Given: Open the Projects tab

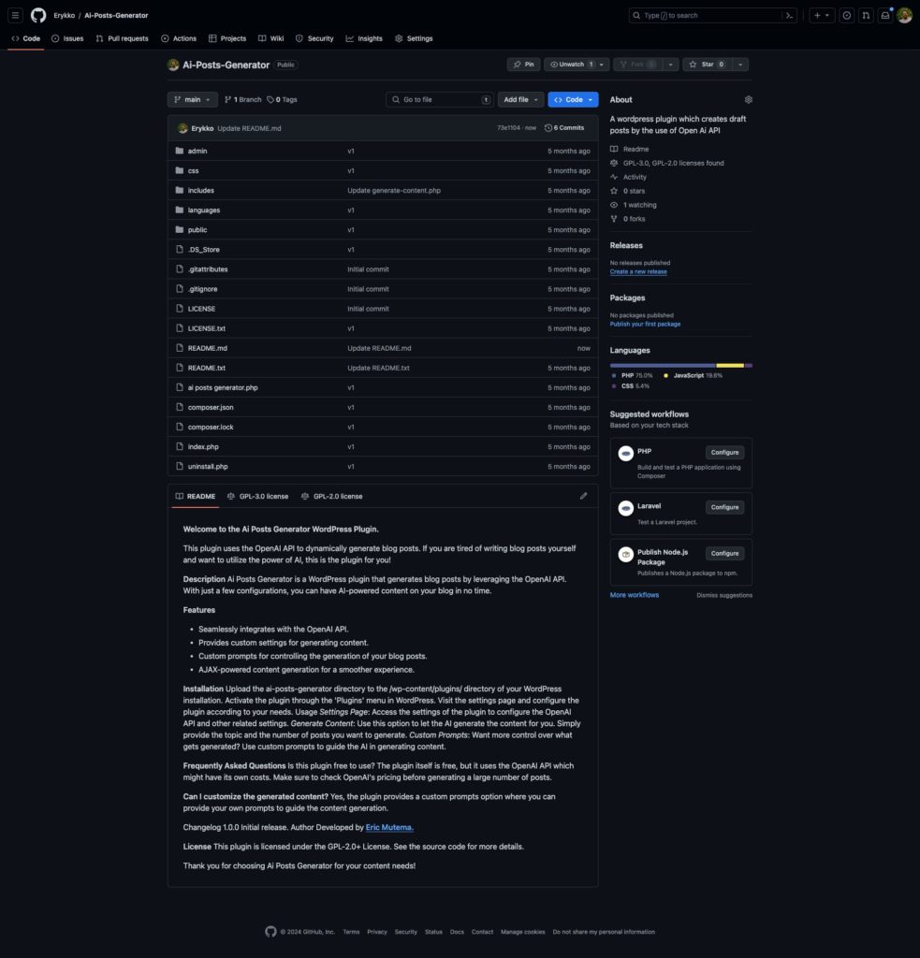Looking at the screenshot, I should [x=227, y=38].
